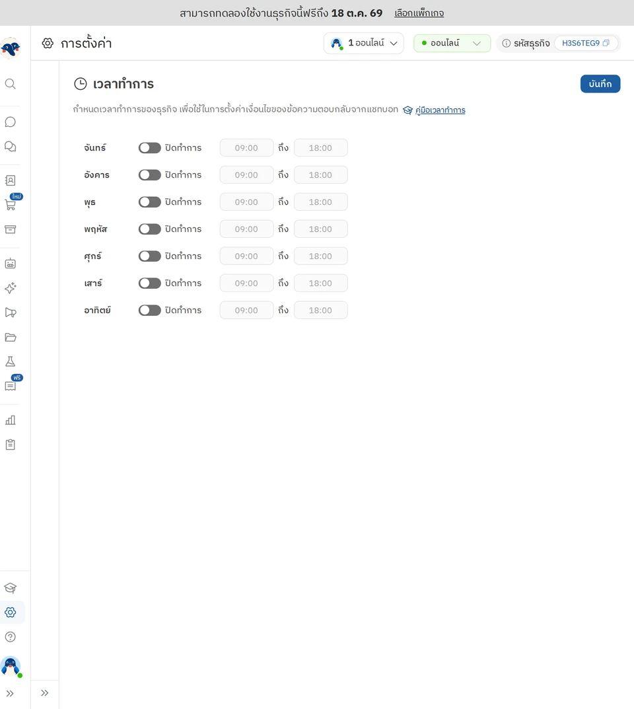Click the เลือกแพ็กเกจ link in the banner
This screenshot has width=634, height=709.
point(419,13)
